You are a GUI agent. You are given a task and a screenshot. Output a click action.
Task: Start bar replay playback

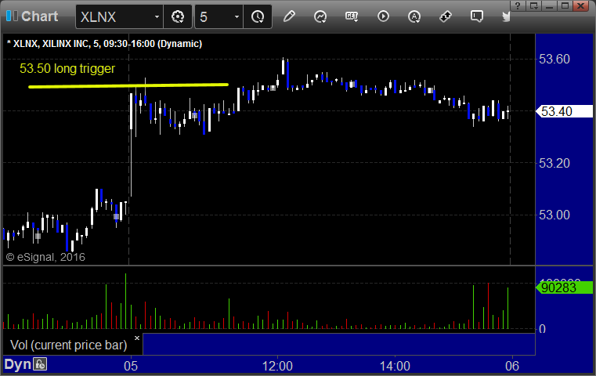pos(383,16)
